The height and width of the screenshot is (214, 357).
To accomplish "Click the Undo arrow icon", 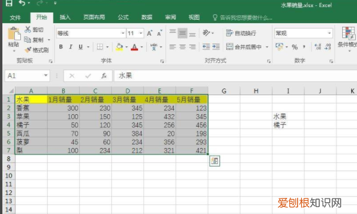I will coord(22,3).
